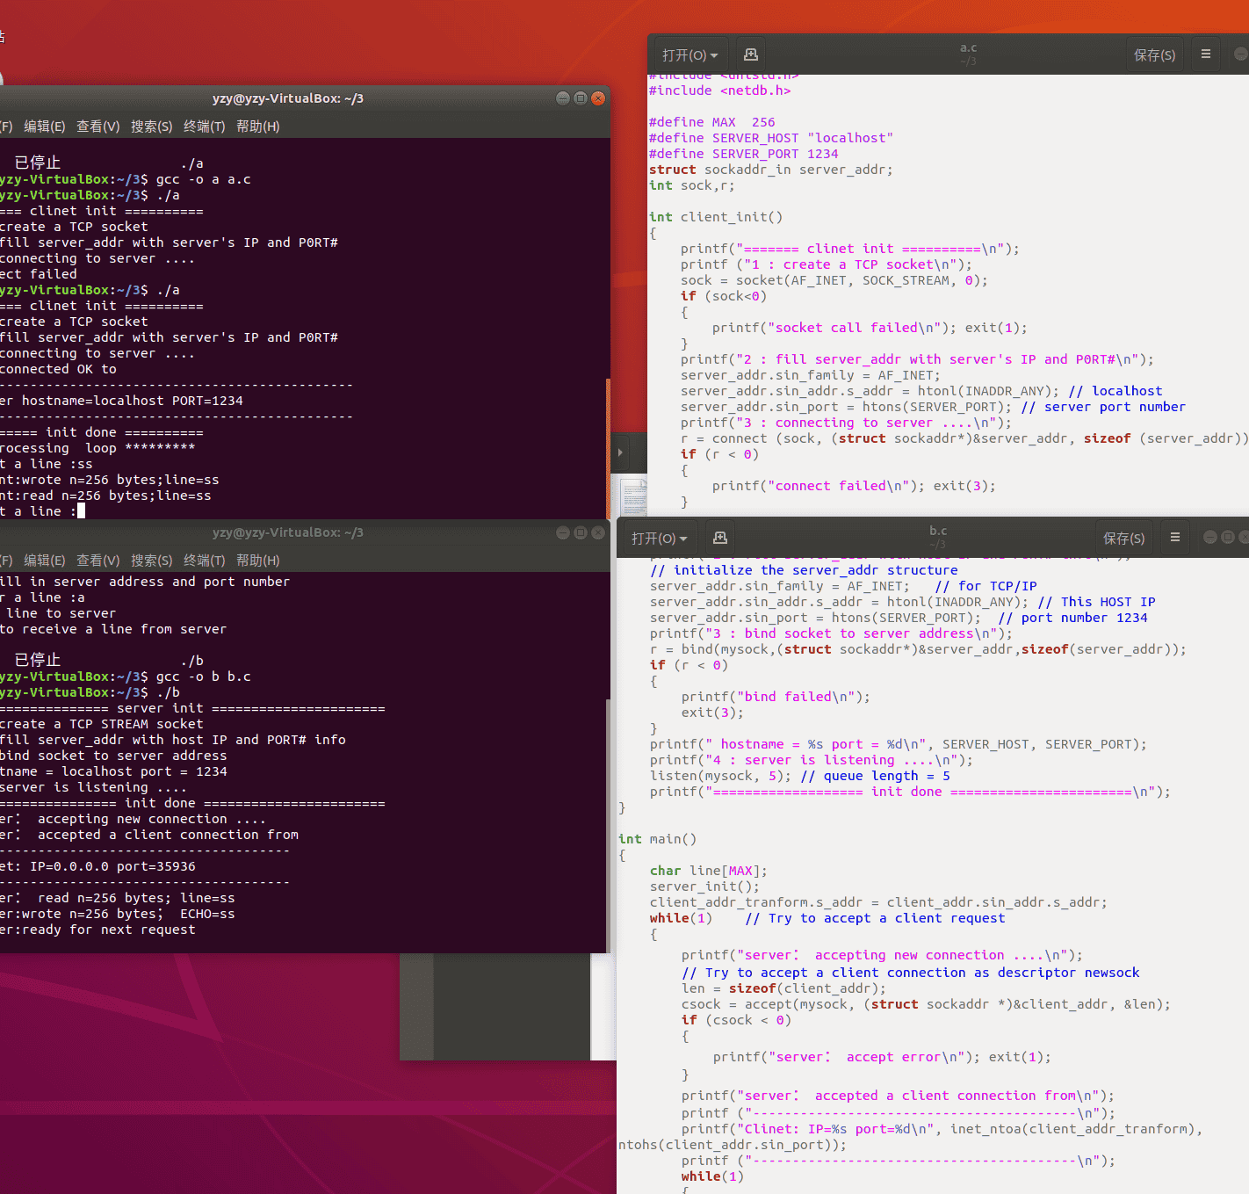Click the document preview icon beside the bottom terminal
The image size is (1249, 1194).
634,496
